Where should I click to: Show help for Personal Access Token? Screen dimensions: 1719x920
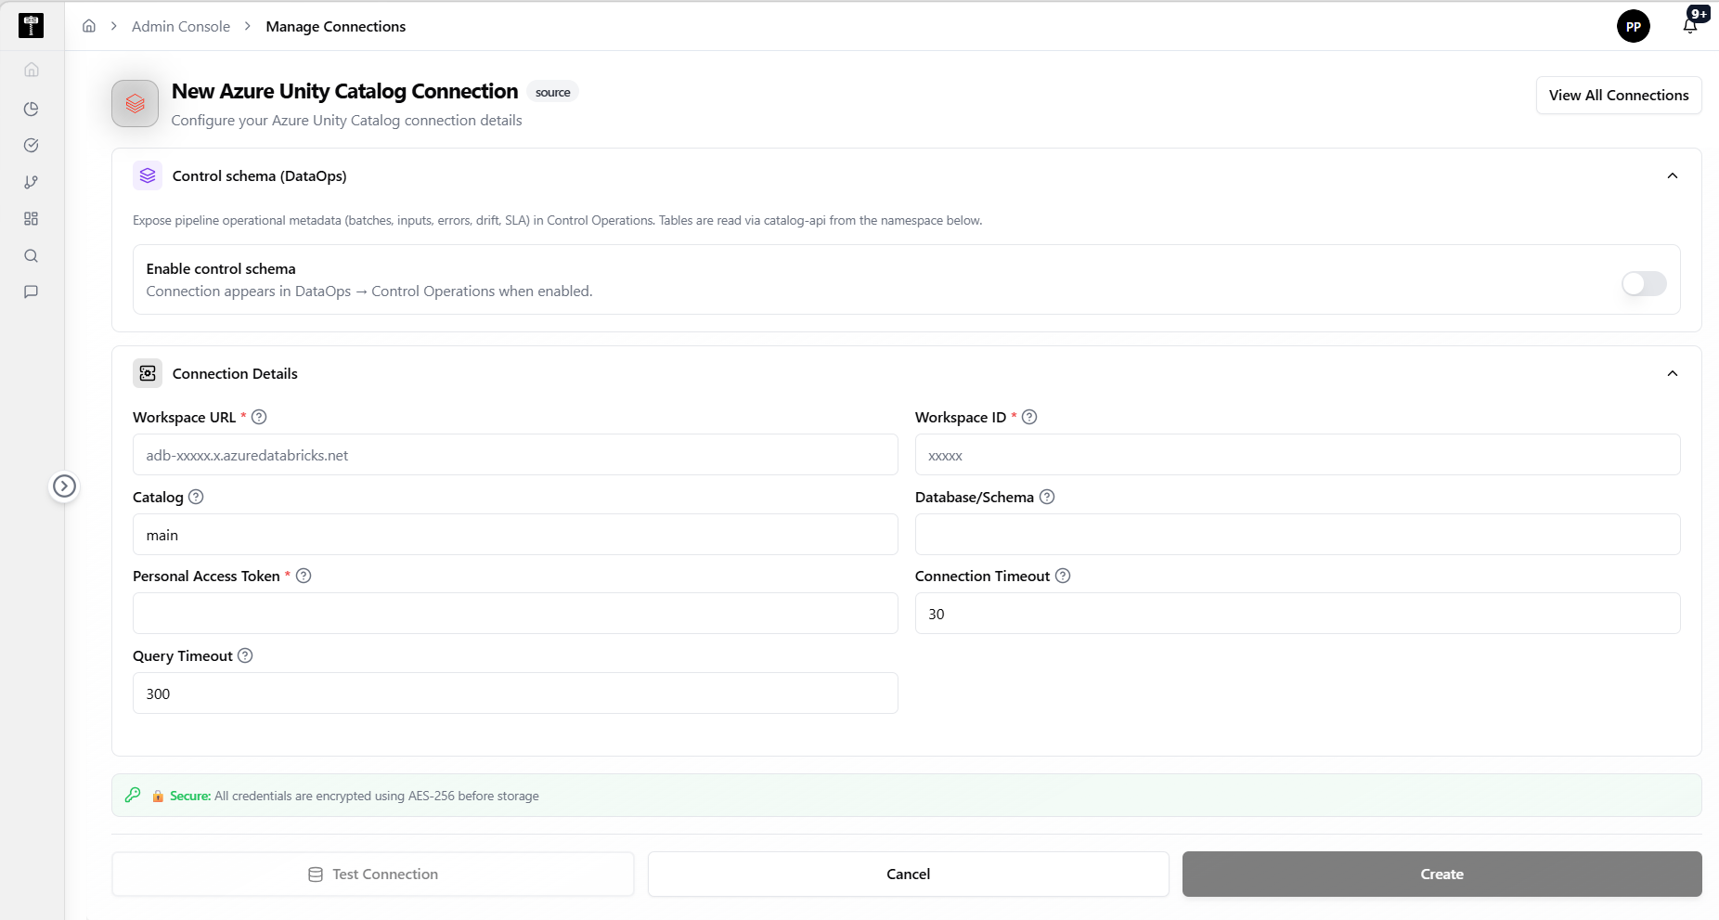[x=304, y=576]
